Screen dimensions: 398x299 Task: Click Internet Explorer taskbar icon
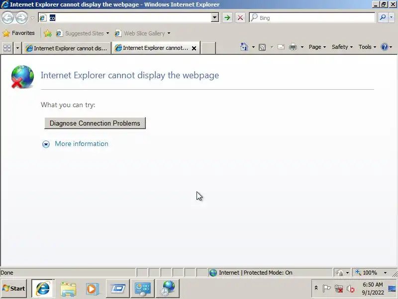(x=43, y=289)
